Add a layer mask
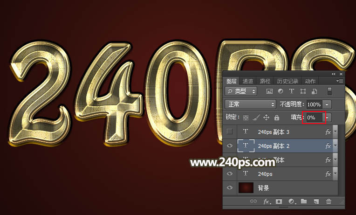Image resolution: width=356 pixels, height=215 pixels. (x=279, y=201)
